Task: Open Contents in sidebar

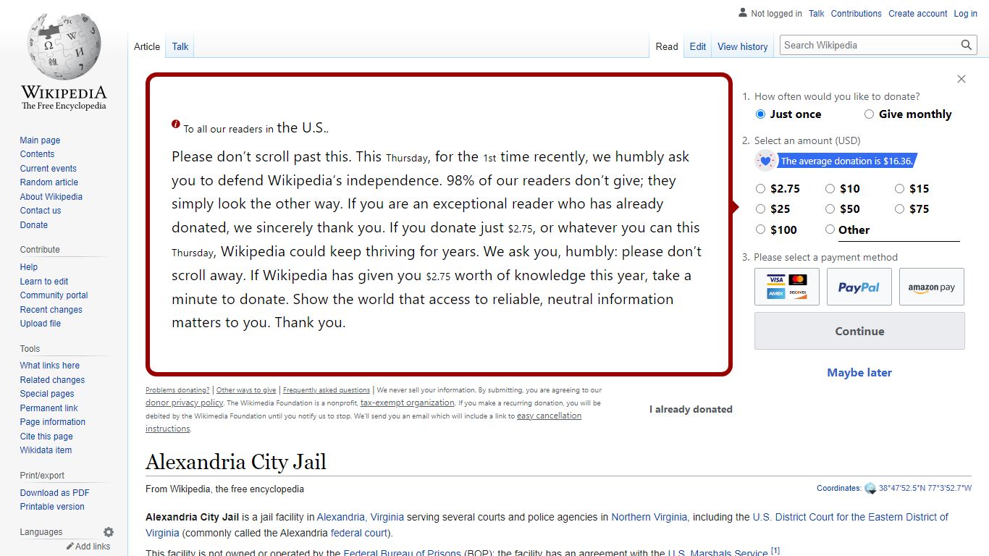Action: 37,154
